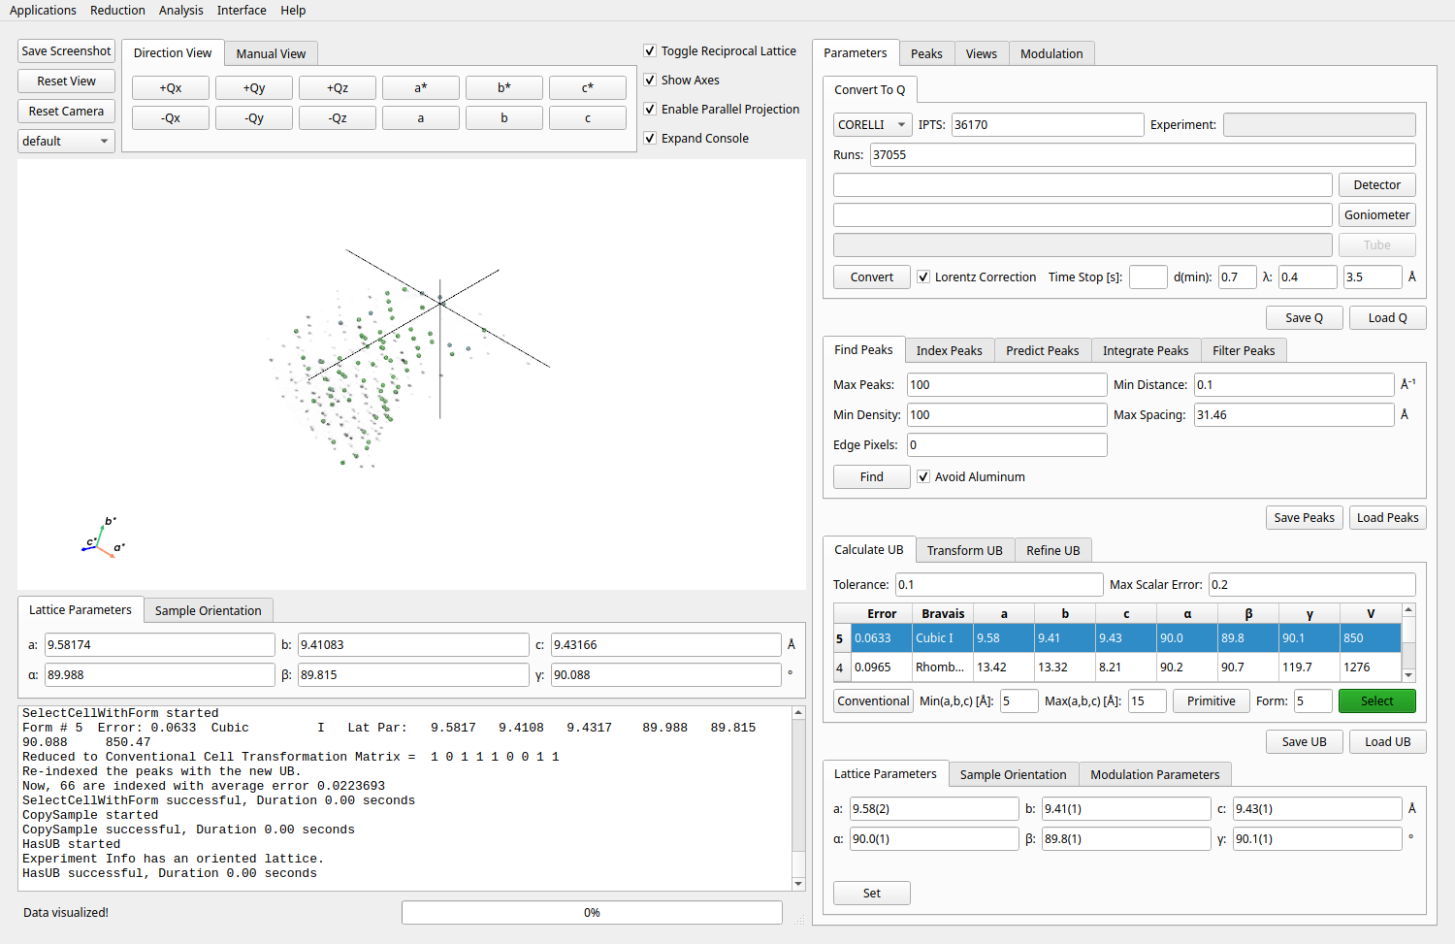Viewport: 1455px width, 944px height.
Task: Open the Interface menu
Action: pos(242,11)
